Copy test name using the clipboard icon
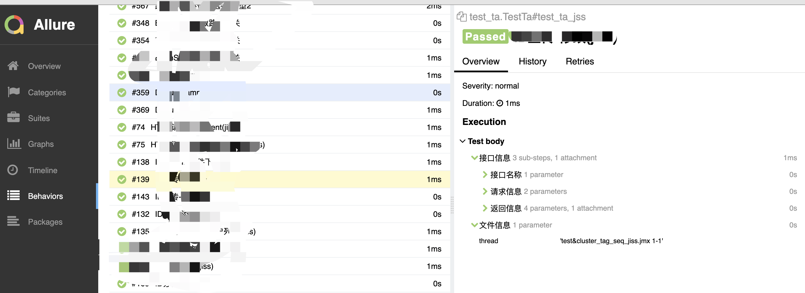This screenshot has height=293, width=805. [461, 16]
